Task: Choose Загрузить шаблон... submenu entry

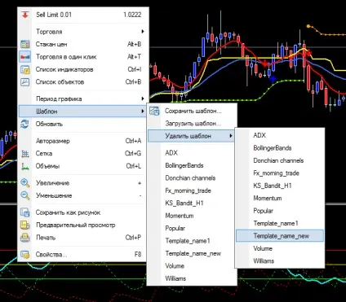Action: (192, 124)
